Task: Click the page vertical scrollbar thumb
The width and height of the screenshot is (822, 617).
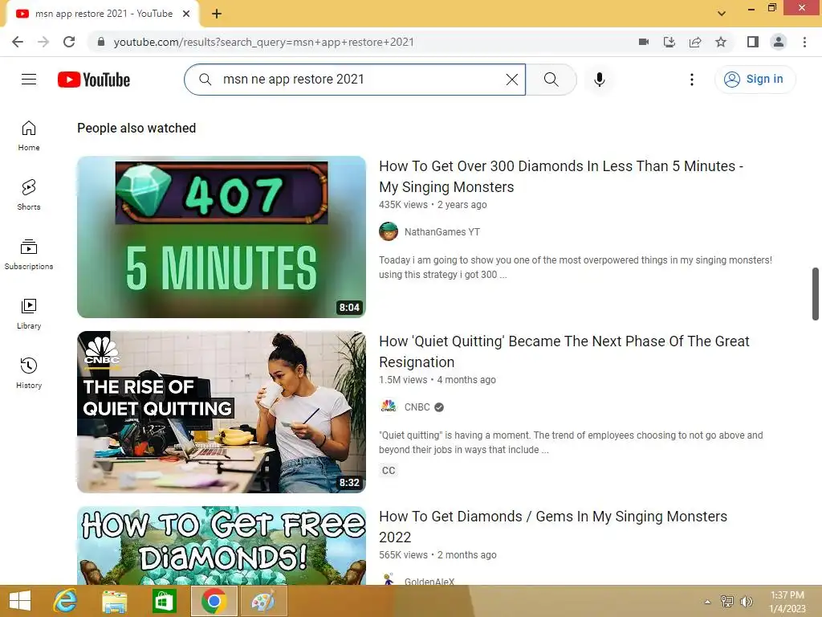Action: tap(816, 294)
